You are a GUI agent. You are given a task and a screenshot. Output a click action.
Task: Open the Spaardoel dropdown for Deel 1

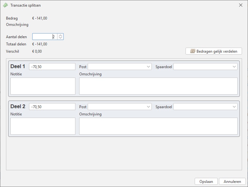pos(234,67)
